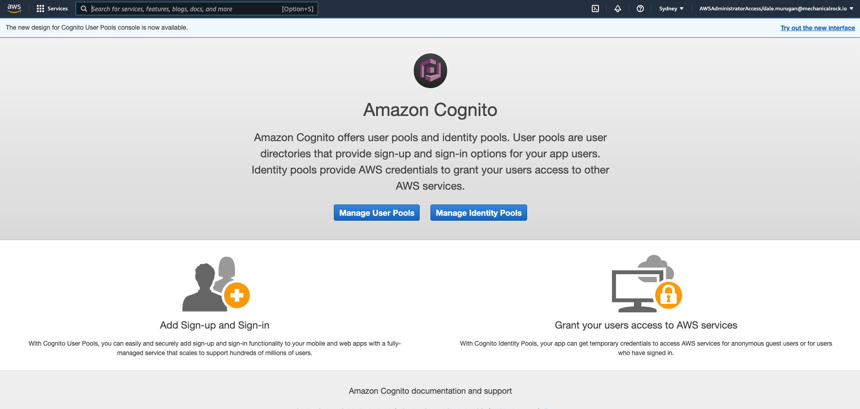Click the Amazon Cognito page title
Viewport: 860px width, 409px height.
pos(430,110)
